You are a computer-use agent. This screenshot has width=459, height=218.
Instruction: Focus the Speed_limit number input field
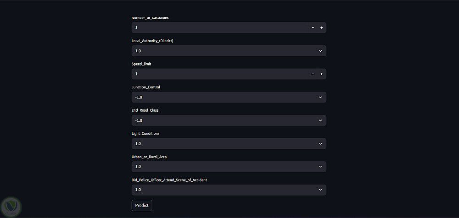click(x=216, y=74)
